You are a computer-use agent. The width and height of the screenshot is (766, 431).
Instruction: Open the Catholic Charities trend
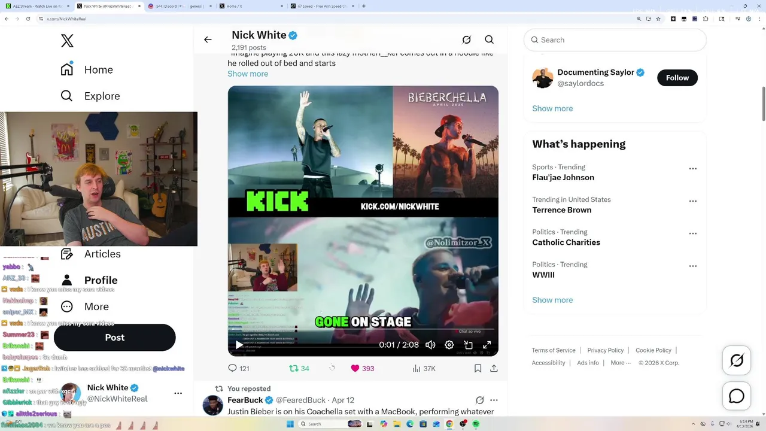tap(566, 242)
